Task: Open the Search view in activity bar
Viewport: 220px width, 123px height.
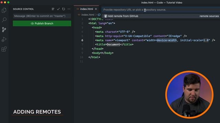Action: point(4,20)
